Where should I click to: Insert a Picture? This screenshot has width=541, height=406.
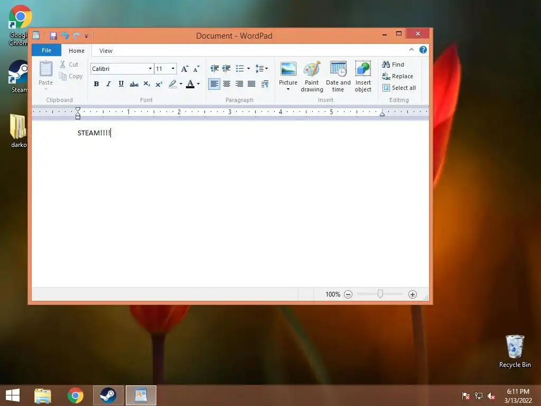pyautogui.click(x=288, y=73)
